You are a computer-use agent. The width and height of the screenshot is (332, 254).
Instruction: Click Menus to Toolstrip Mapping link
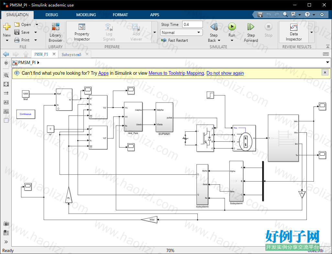point(176,73)
